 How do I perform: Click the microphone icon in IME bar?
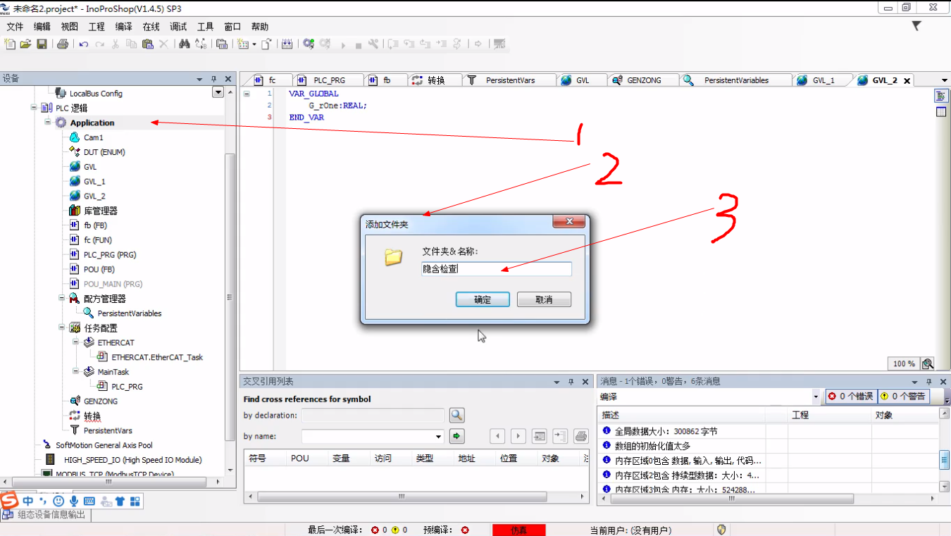(74, 501)
